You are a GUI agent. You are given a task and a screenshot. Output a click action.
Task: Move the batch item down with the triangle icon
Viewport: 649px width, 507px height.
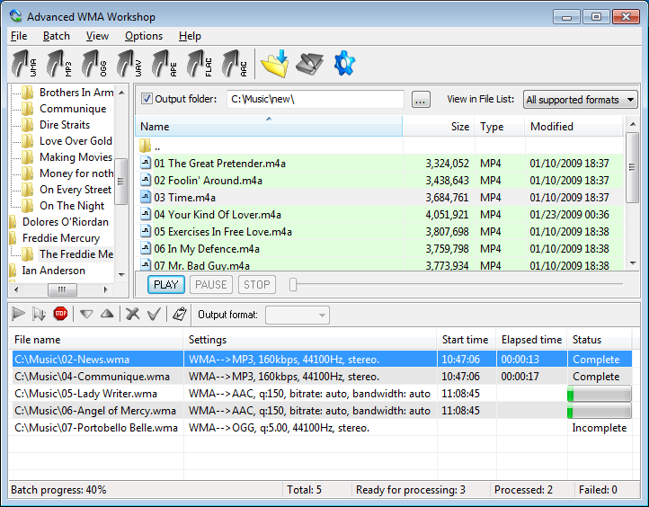(x=86, y=315)
